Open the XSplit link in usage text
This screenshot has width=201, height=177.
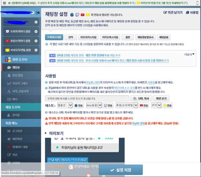(x=90, y=82)
